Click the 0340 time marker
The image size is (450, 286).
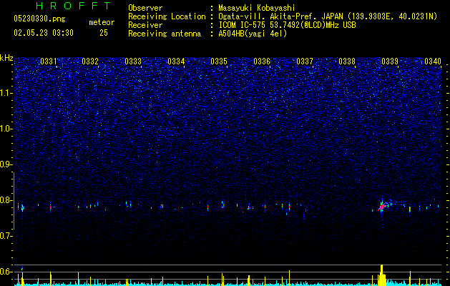433,61
